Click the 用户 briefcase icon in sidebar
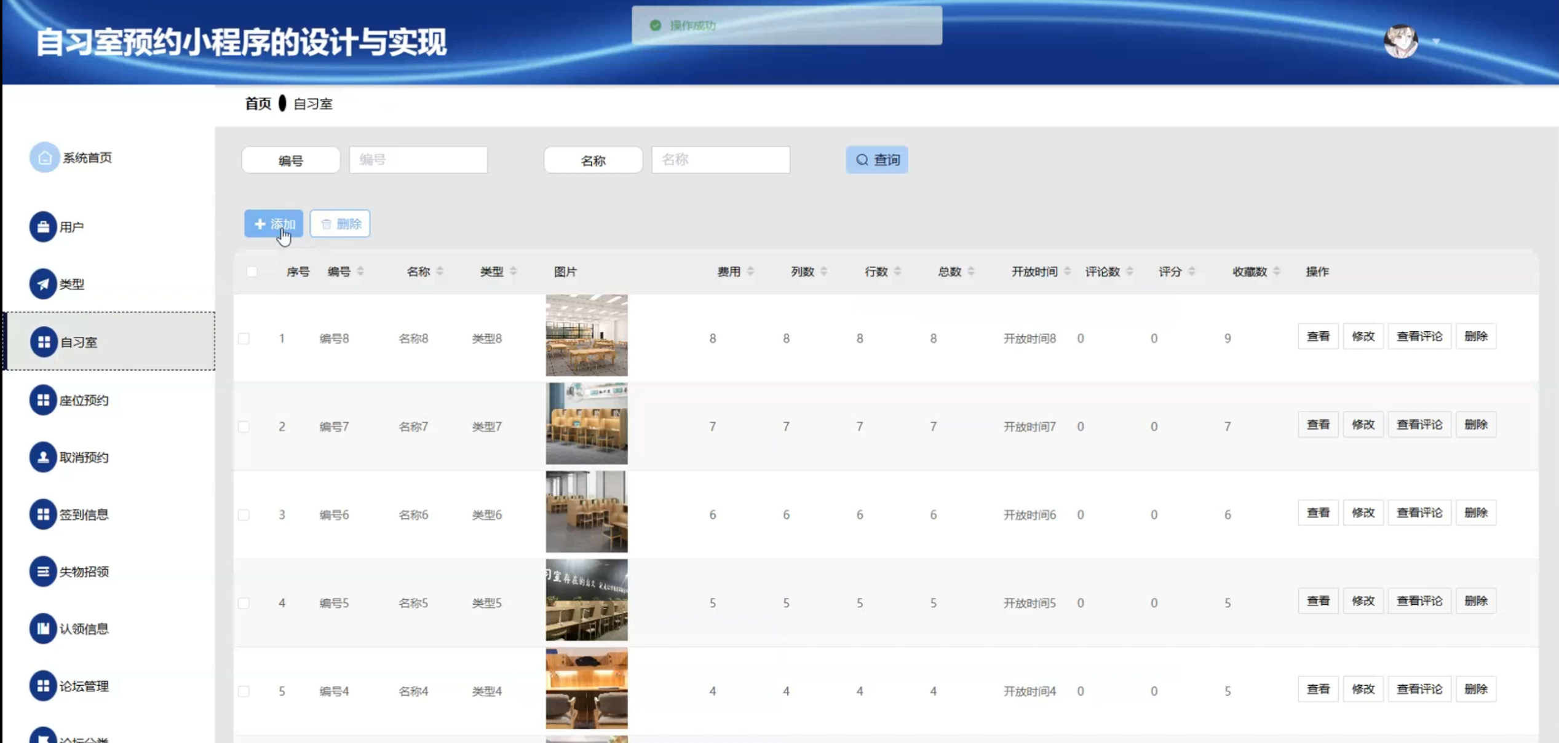This screenshot has width=1559, height=743. pos(43,227)
